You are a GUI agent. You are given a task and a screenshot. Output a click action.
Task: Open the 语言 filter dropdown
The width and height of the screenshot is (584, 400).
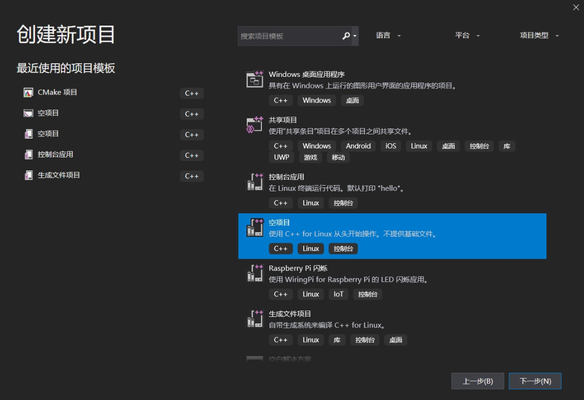click(388, 36)
